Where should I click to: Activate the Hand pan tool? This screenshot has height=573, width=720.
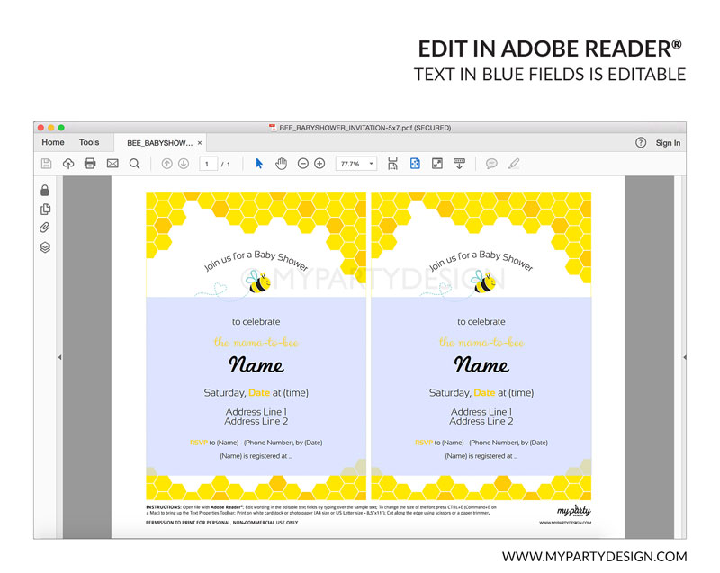281,164
